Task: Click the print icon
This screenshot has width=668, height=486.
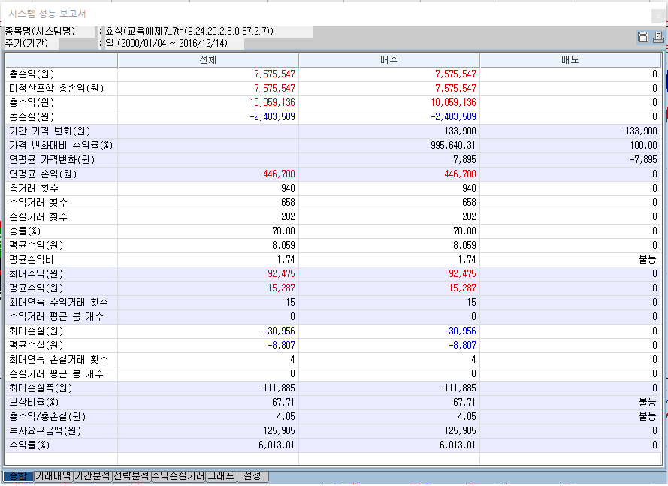Action: (658, 37)
